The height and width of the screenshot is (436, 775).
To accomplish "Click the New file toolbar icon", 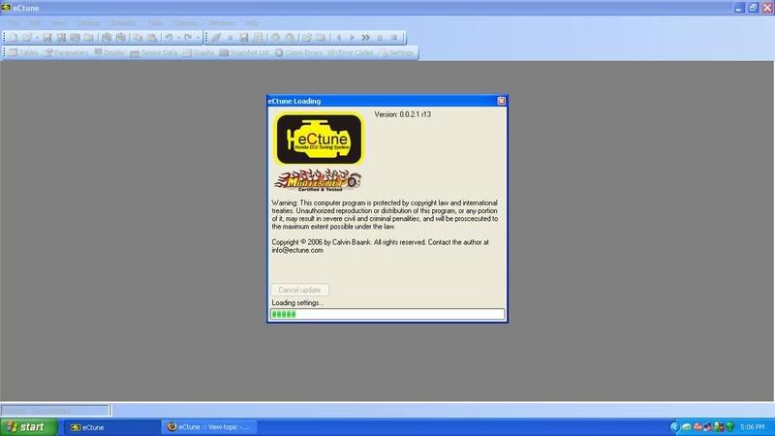I will [x=14, y=38].
